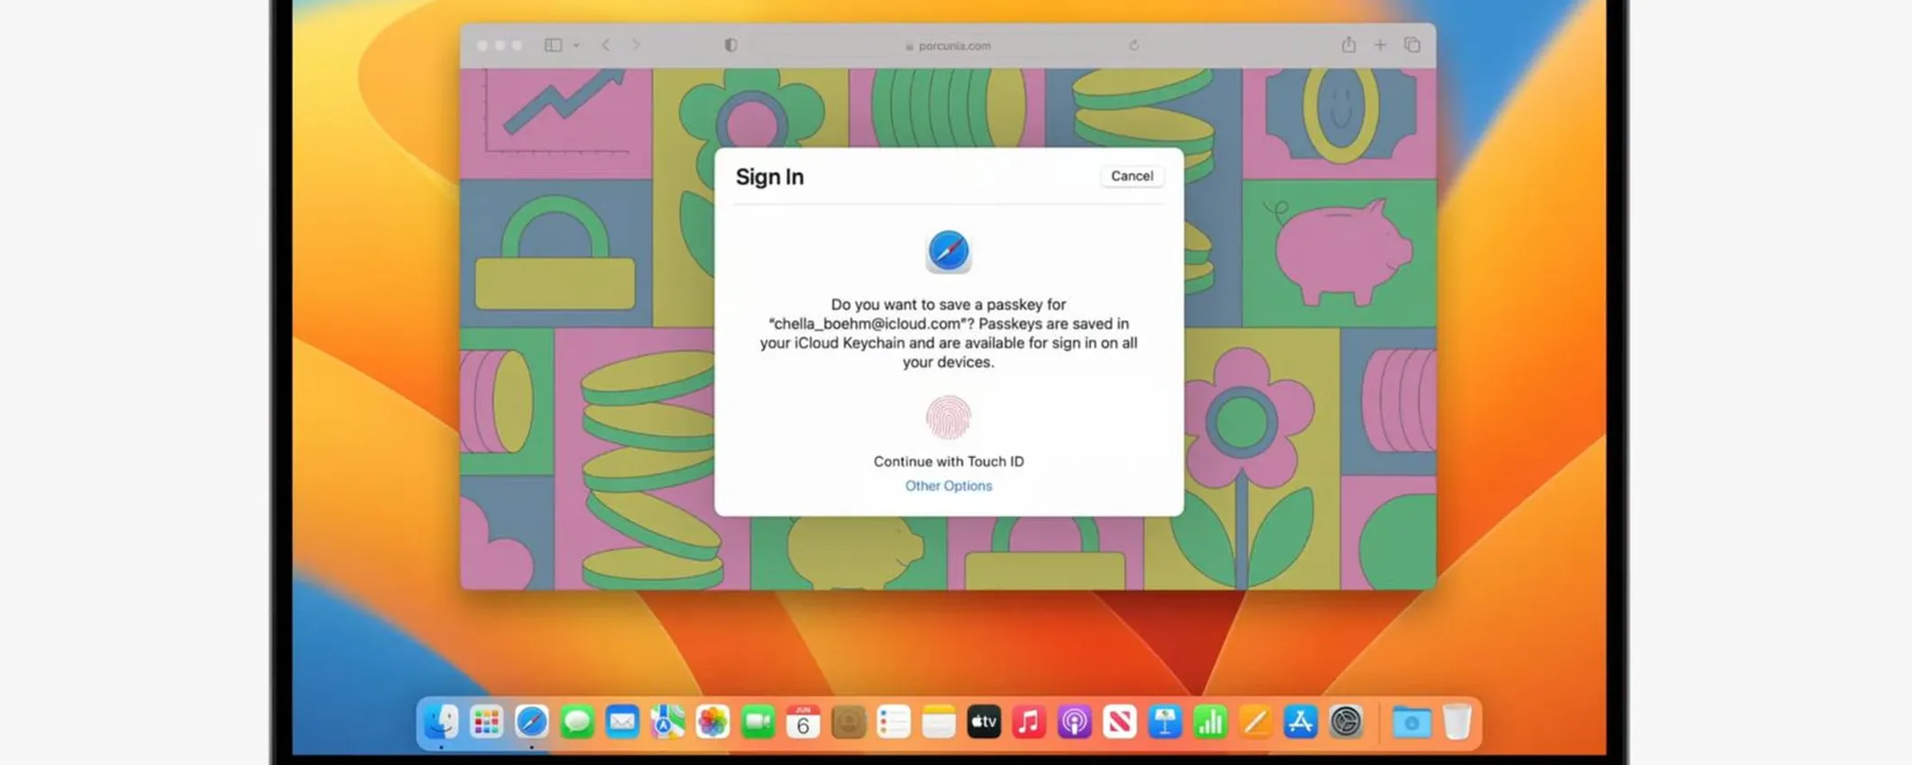Open Safari from the Dock
Image resolution: width=1912 pixels, height=765 pixels.
tap(531, 722)
